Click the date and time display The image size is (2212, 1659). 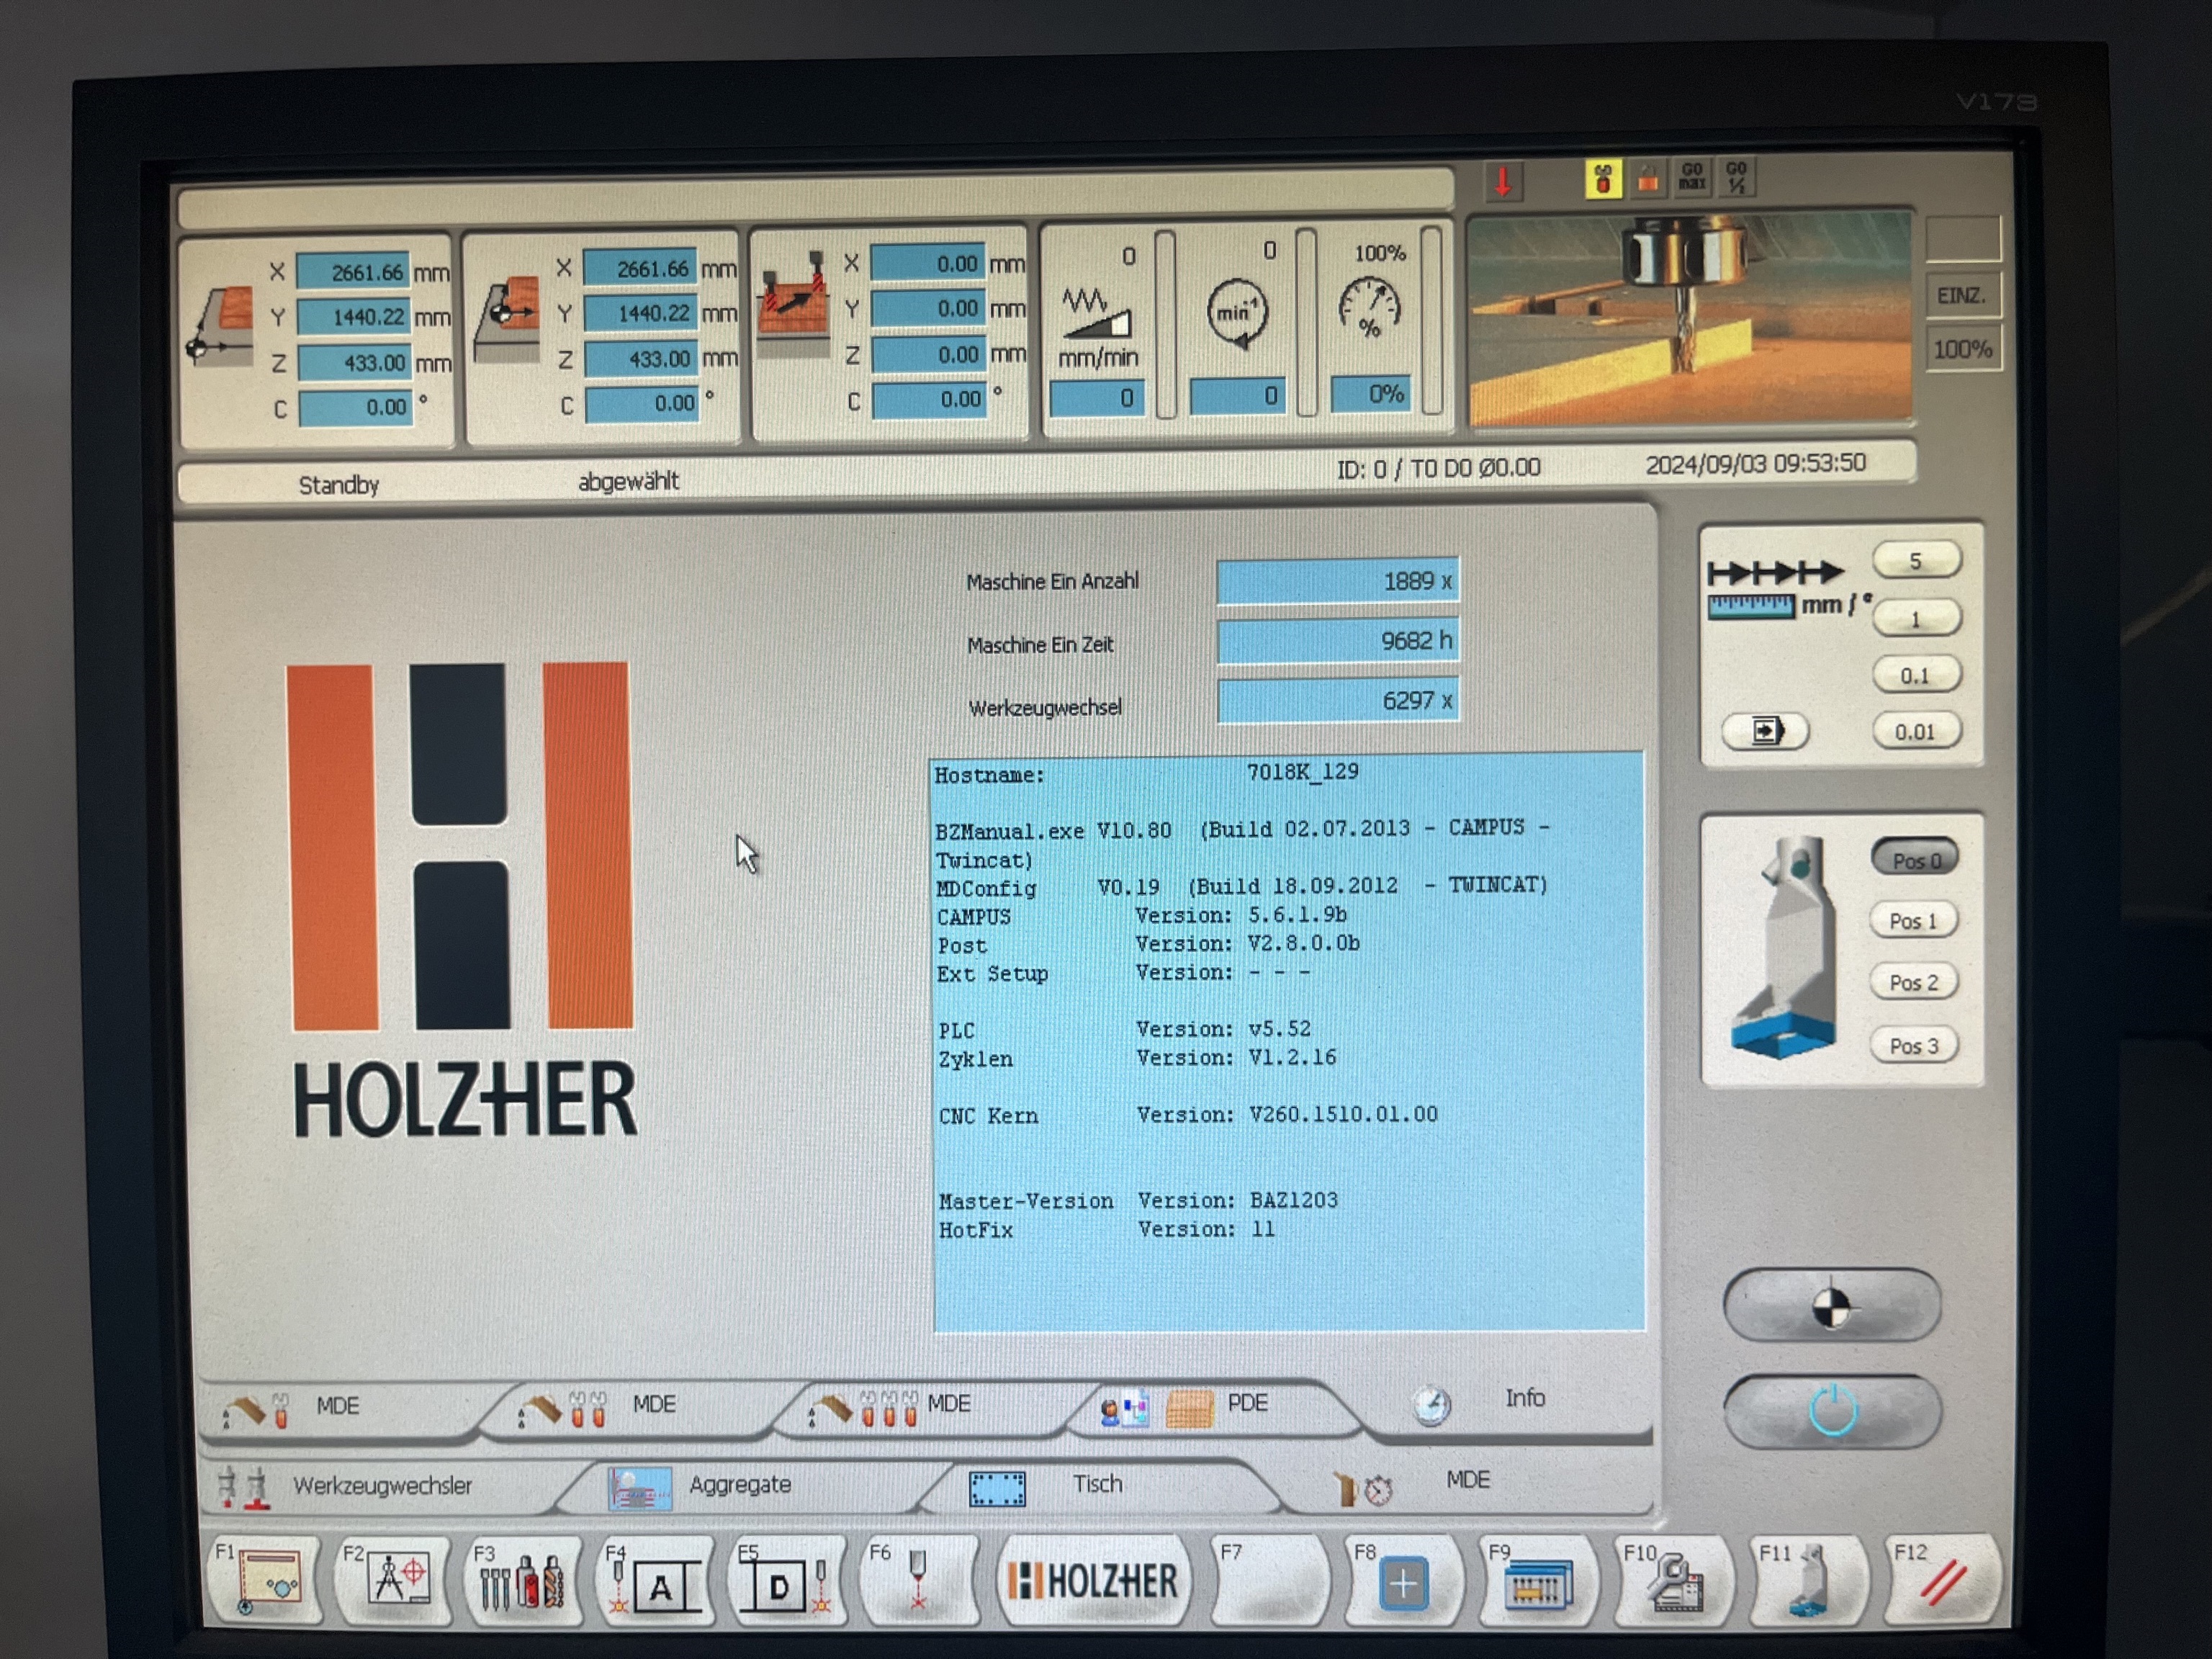point(1755,464)
